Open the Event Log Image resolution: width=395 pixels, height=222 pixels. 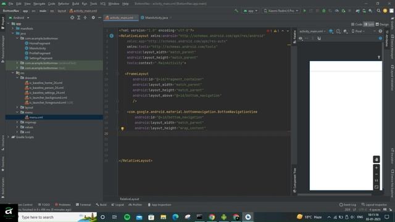[347, 205]
